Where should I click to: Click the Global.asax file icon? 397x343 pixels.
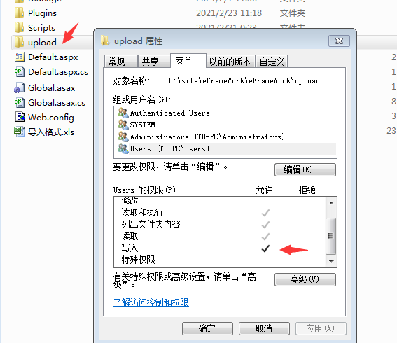19,87
